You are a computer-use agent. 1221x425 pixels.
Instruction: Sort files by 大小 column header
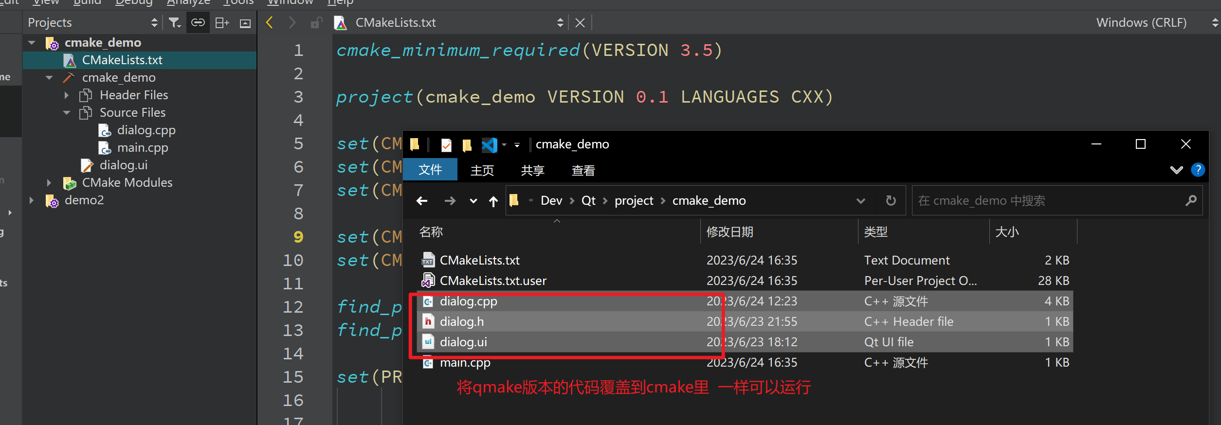pos(1007,232)
